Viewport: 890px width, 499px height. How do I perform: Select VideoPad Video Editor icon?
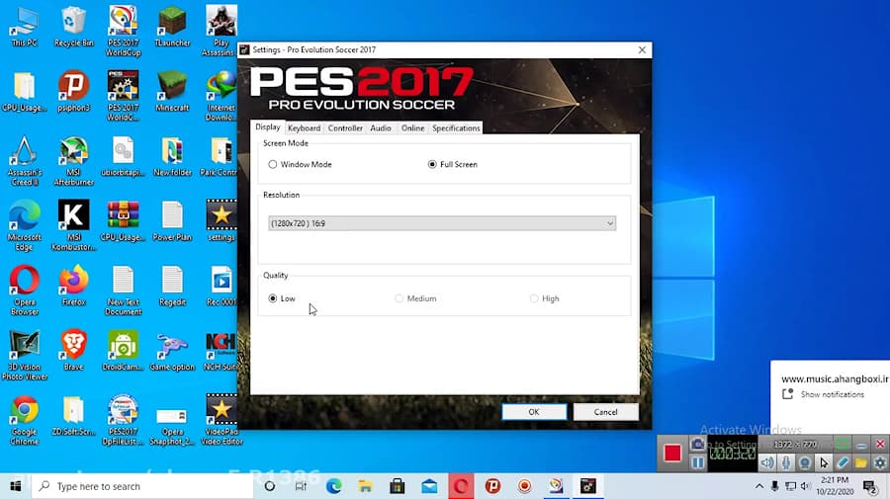(222, 420)
